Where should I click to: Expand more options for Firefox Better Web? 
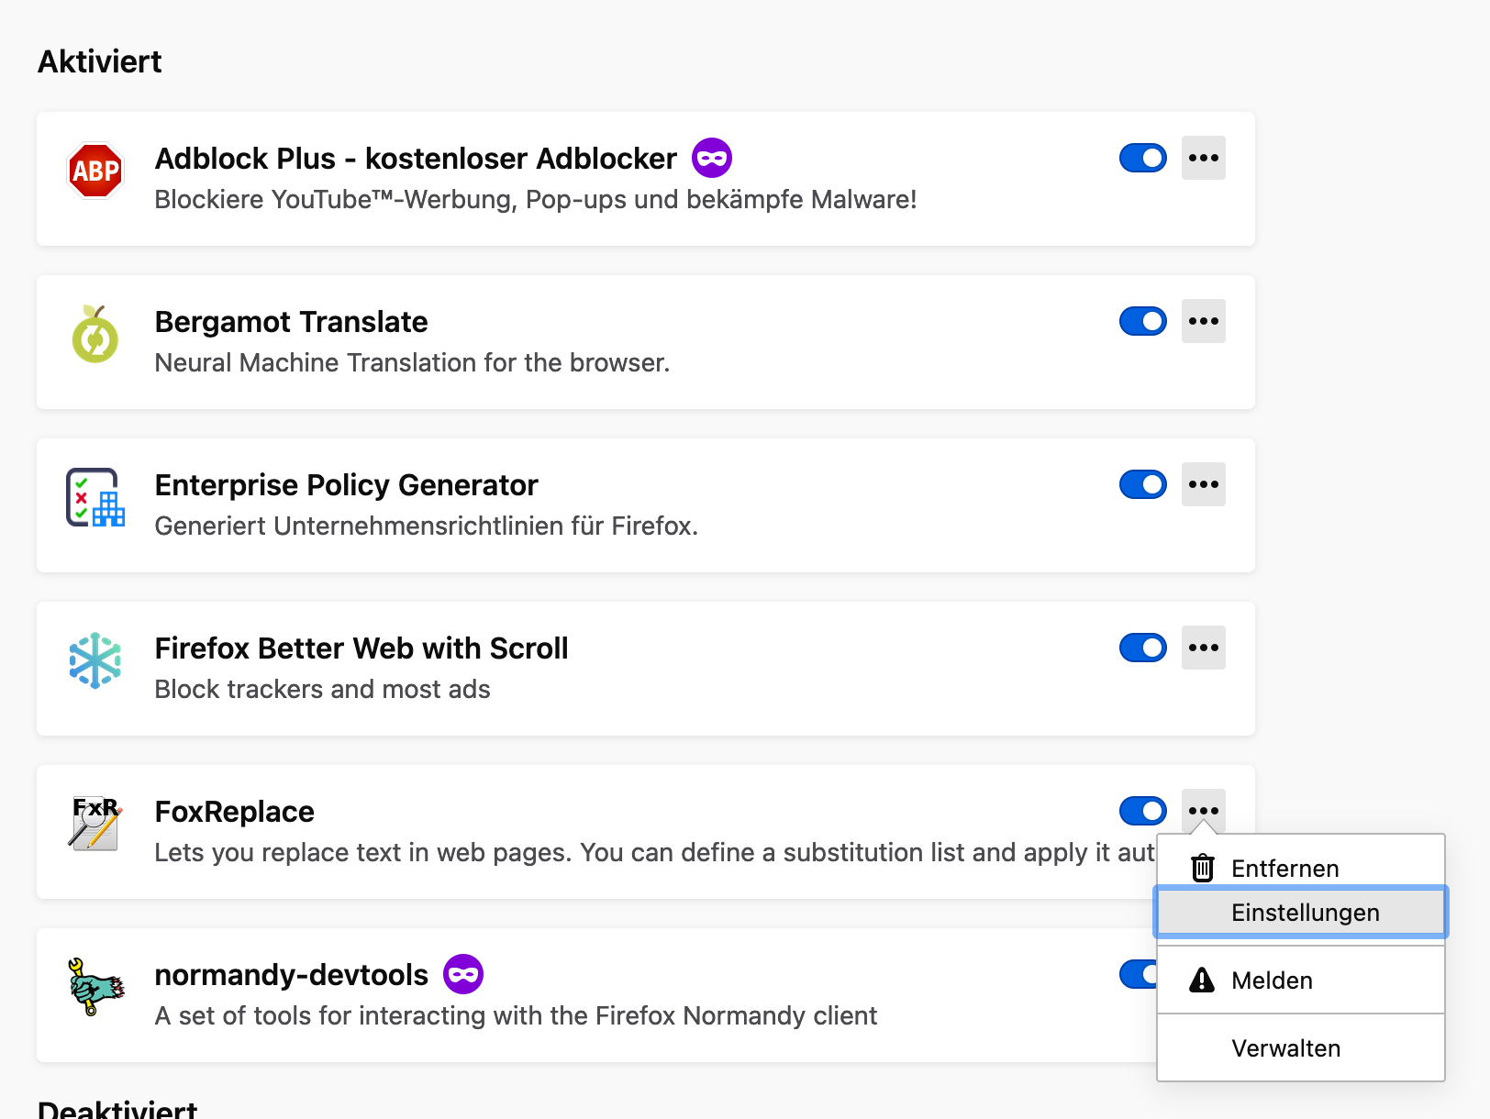point(1203,648)
